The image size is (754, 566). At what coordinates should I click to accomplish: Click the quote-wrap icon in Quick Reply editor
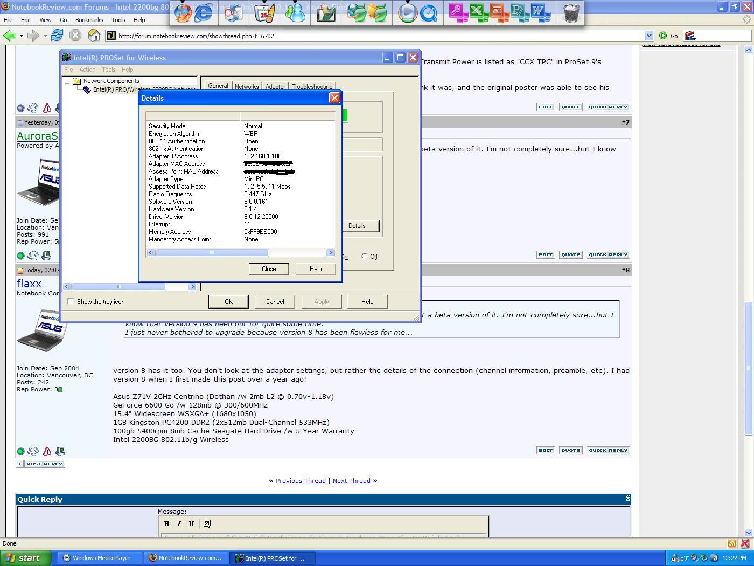tap(207, 523)
